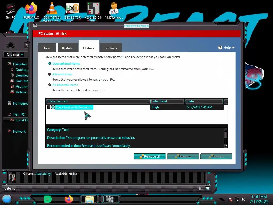This screenshot has width=273, height=205.
Task: Click the Remove button
Action: point(183,156)
